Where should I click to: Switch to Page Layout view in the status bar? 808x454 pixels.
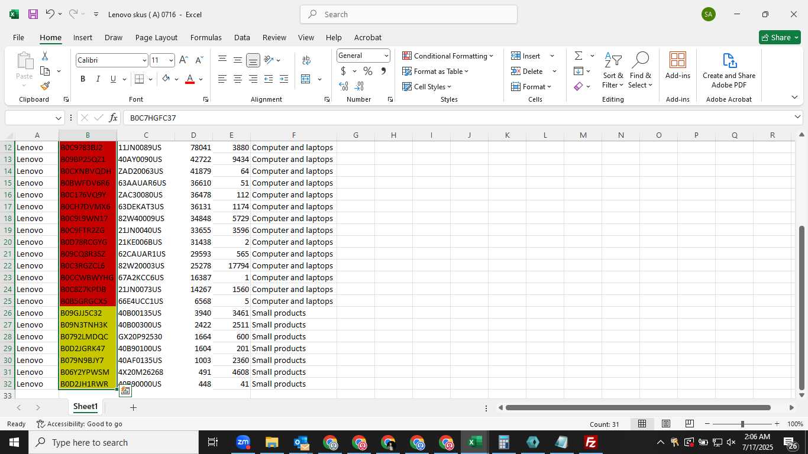(666, 424)
